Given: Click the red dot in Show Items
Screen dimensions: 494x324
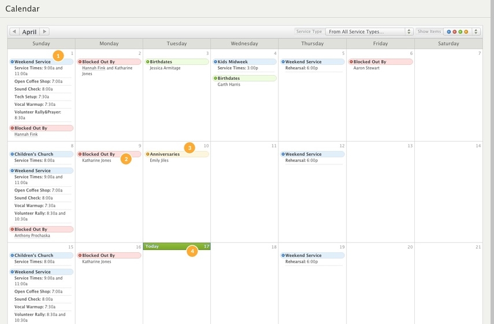Looking at the screenshot, I should point(454,32).
